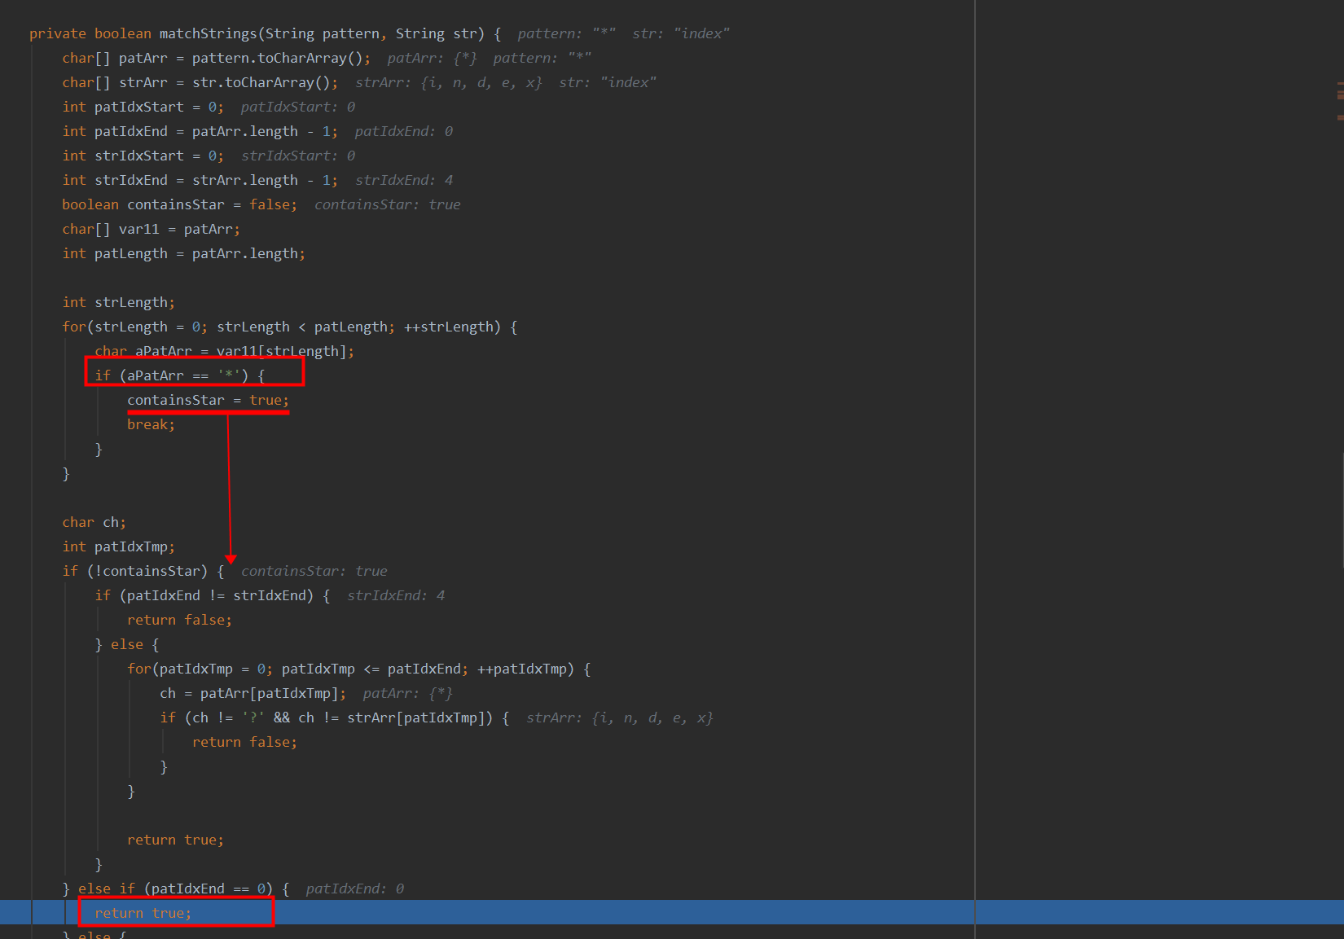Click the 'int patIdxStart = 0;' declaration

[143, 107]
